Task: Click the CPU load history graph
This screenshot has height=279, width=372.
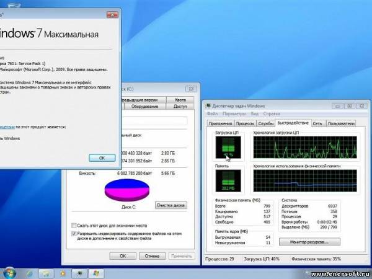Action: click(x=305, y=147)
